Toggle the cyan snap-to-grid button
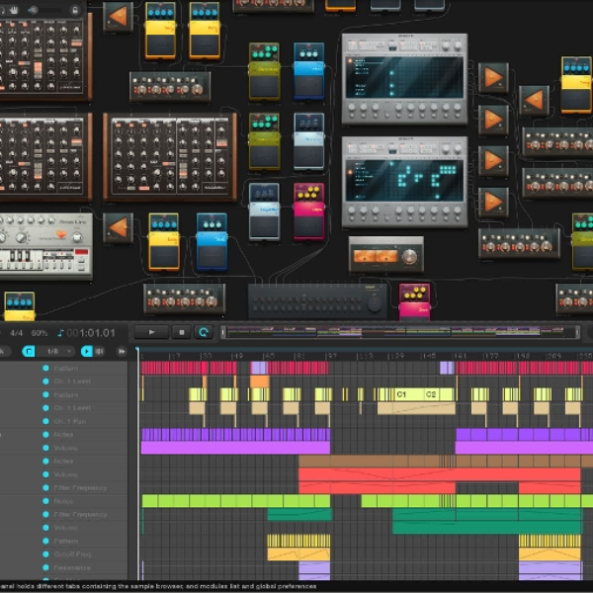 (x=29, y=351)
